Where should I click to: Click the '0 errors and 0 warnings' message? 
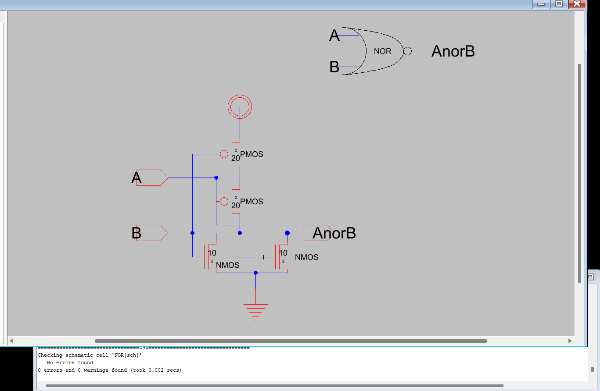click(x=109, y=370)
